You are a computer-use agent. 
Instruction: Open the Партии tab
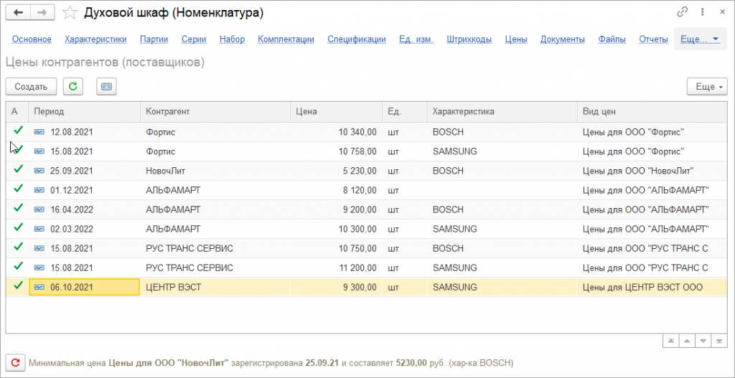(x=154, y=39)
